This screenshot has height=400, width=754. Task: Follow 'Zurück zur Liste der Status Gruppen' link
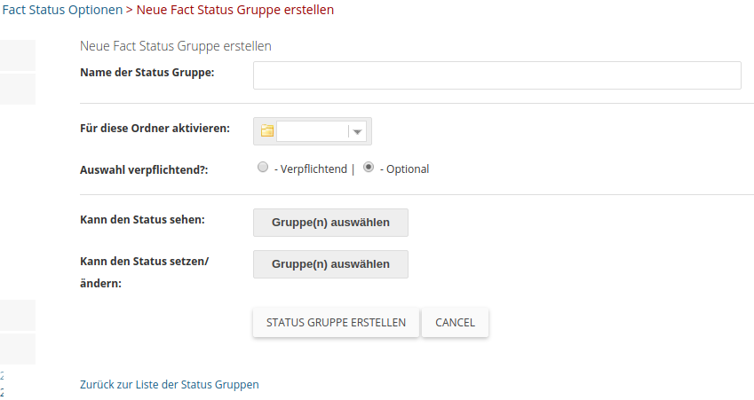[x=170, y=385]
